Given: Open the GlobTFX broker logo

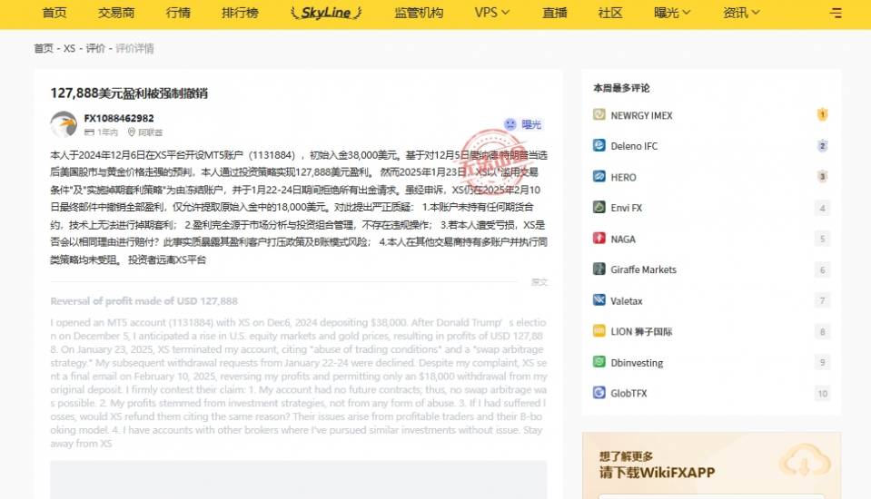Looking at the screenshot, I should [x=599, y=393].
